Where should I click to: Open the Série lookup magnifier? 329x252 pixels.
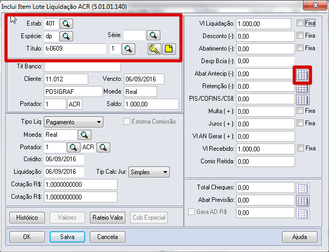pos(154,35)
